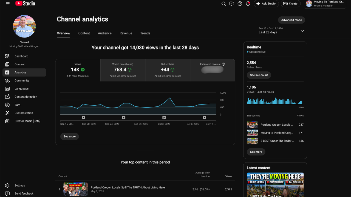Click See live count button
Viewport: 351px width, 197px height.
[259, 75]
